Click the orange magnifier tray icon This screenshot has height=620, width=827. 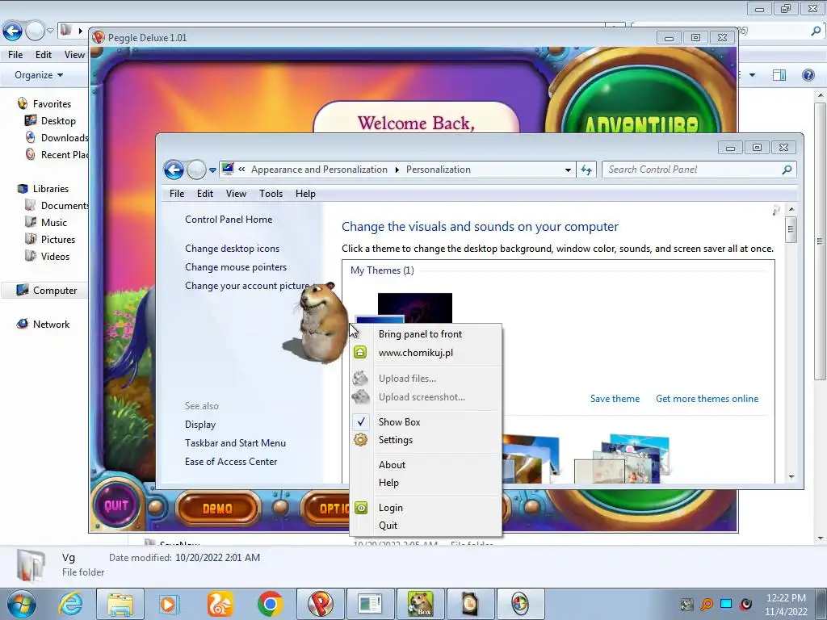coord(706,604)
